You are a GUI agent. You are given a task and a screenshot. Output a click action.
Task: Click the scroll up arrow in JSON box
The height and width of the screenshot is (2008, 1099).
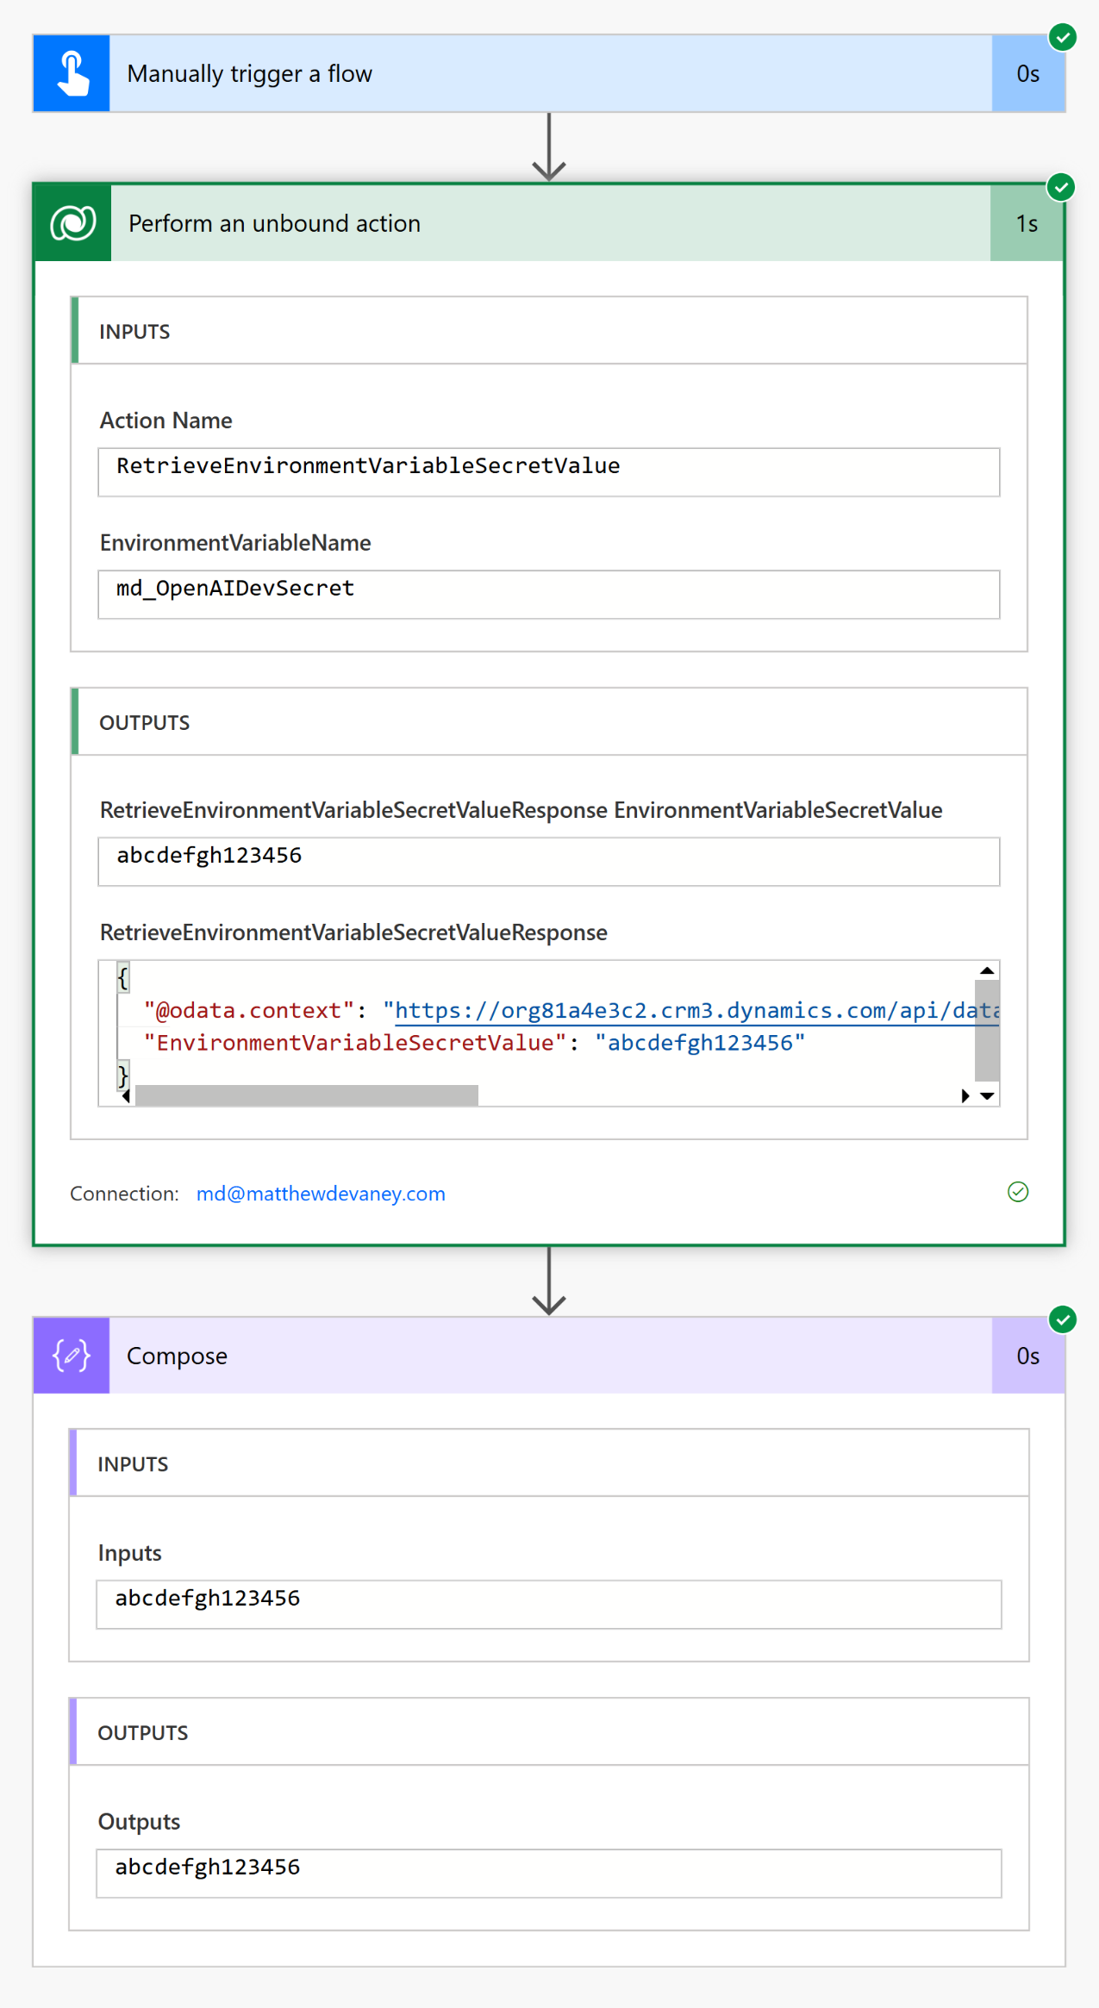(x=987, y=971)
